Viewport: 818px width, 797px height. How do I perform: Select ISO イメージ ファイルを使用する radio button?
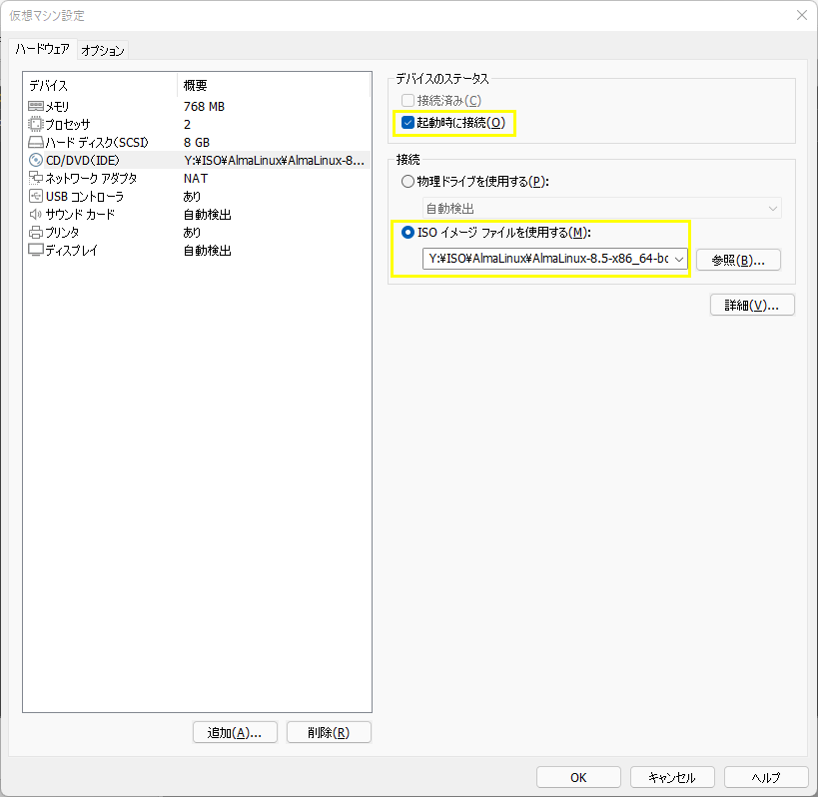(x=407, y=233)
